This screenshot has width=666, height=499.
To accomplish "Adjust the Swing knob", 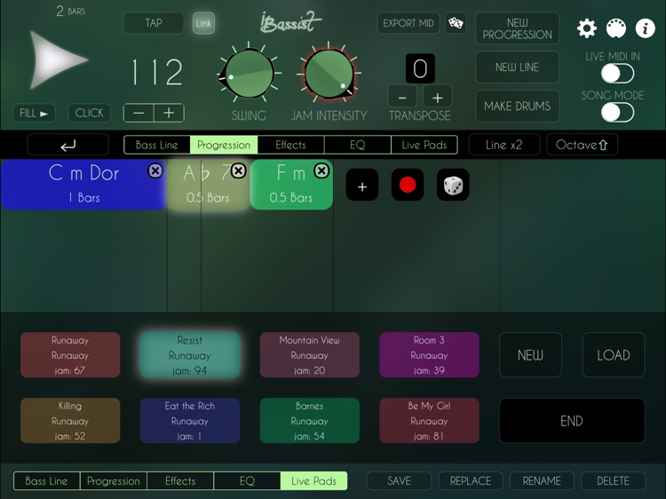I will (x=249, y=73).
